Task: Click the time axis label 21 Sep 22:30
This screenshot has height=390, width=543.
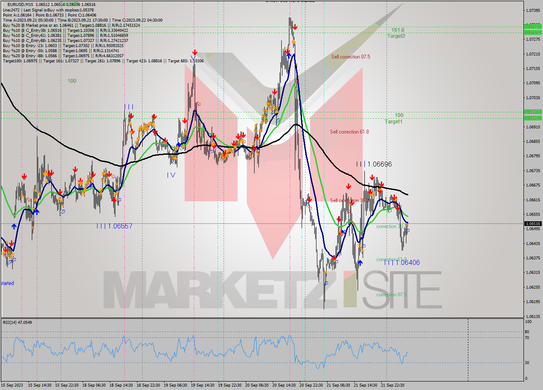Action: tap(393, 385)
